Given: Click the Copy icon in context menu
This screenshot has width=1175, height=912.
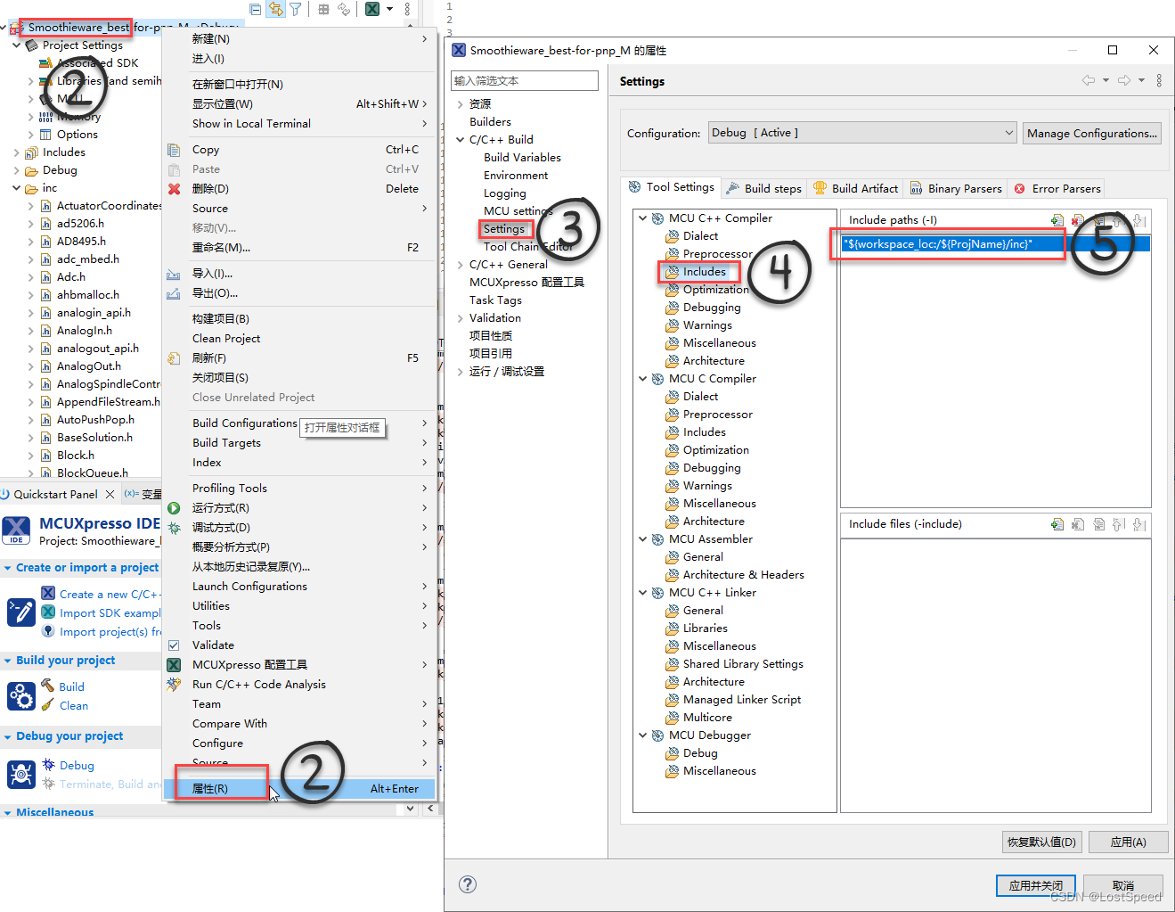Looking at the screenshot, I should (x=175, y=150).
